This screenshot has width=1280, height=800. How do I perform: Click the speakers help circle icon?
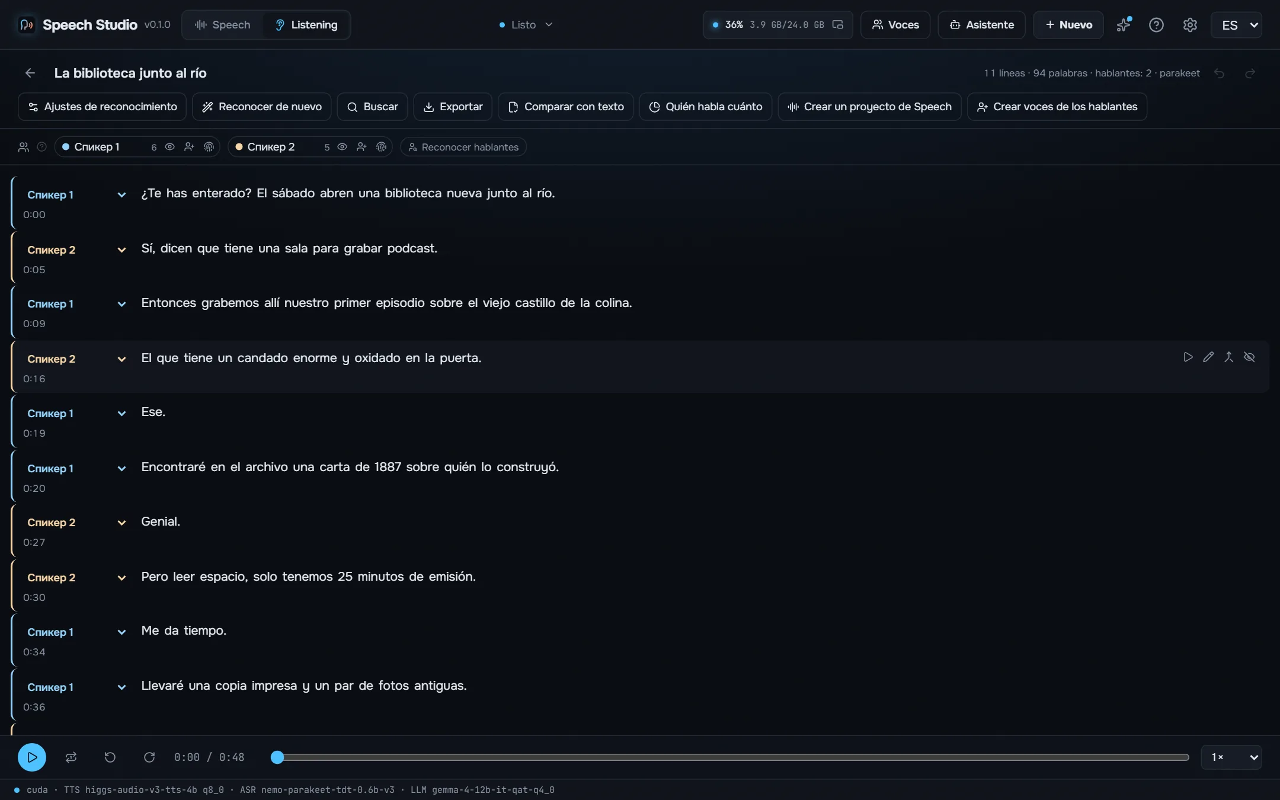tap(41, 147)
